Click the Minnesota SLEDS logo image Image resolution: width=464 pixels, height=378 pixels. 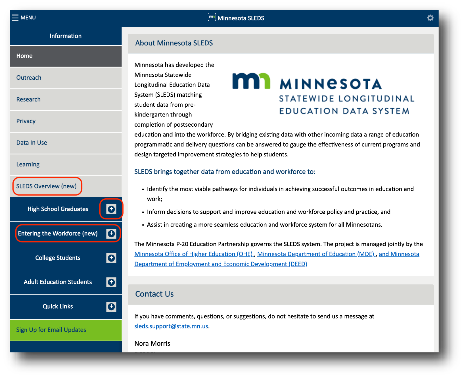[x=323, y=94]
